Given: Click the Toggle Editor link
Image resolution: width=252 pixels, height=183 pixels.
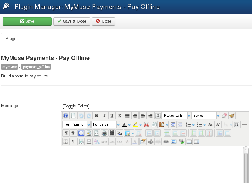Looking at the screenshot, I should (76, 106).
